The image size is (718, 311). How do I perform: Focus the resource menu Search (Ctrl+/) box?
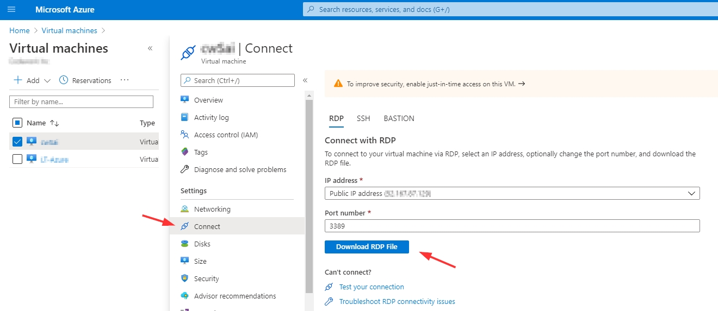click(238, 80)
